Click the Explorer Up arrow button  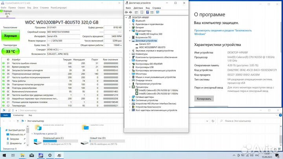tap(18, 121)
